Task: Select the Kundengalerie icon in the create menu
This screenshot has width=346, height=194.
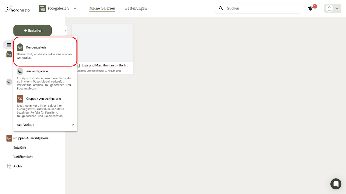Action: (x=20, y=47)
